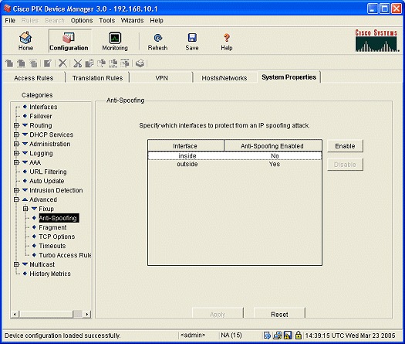The width and height of the screenshot is (405, 344).
Task: Select the Auto Update category
Action: (x=47, y=181)
